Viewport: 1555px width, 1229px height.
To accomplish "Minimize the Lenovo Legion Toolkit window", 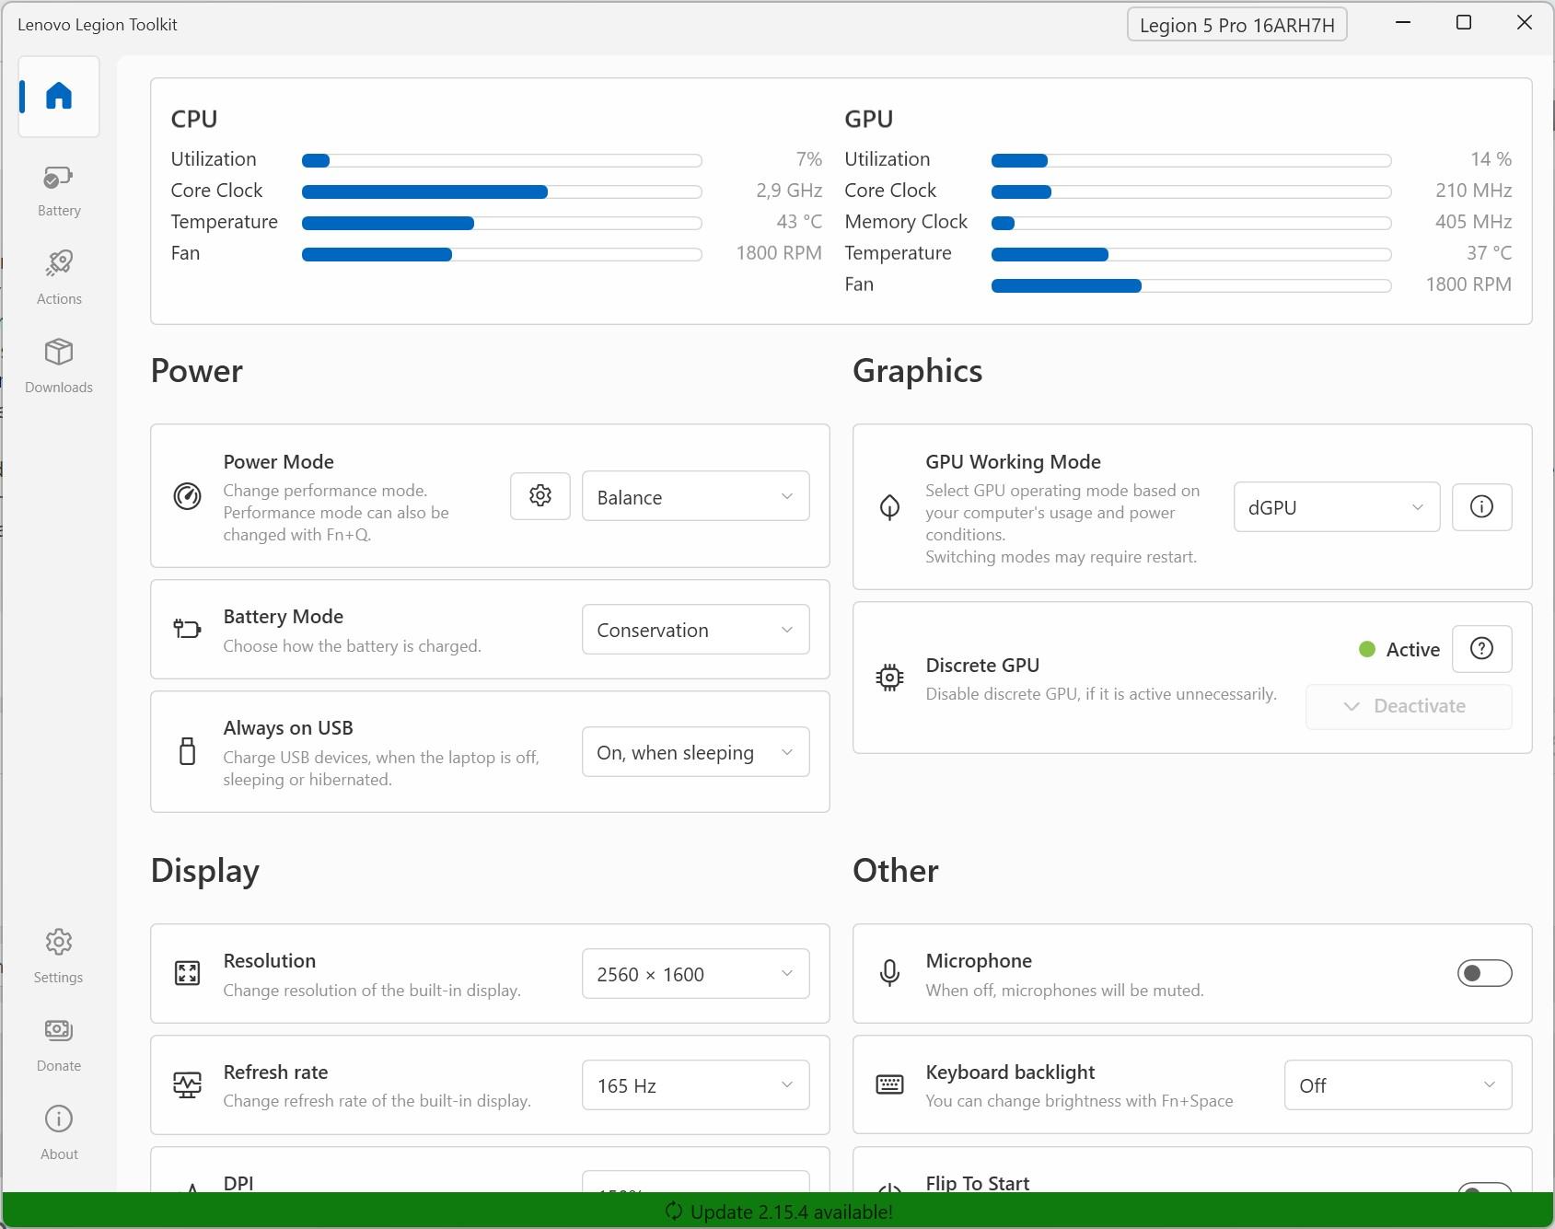I will click(x=1403, y=23).
